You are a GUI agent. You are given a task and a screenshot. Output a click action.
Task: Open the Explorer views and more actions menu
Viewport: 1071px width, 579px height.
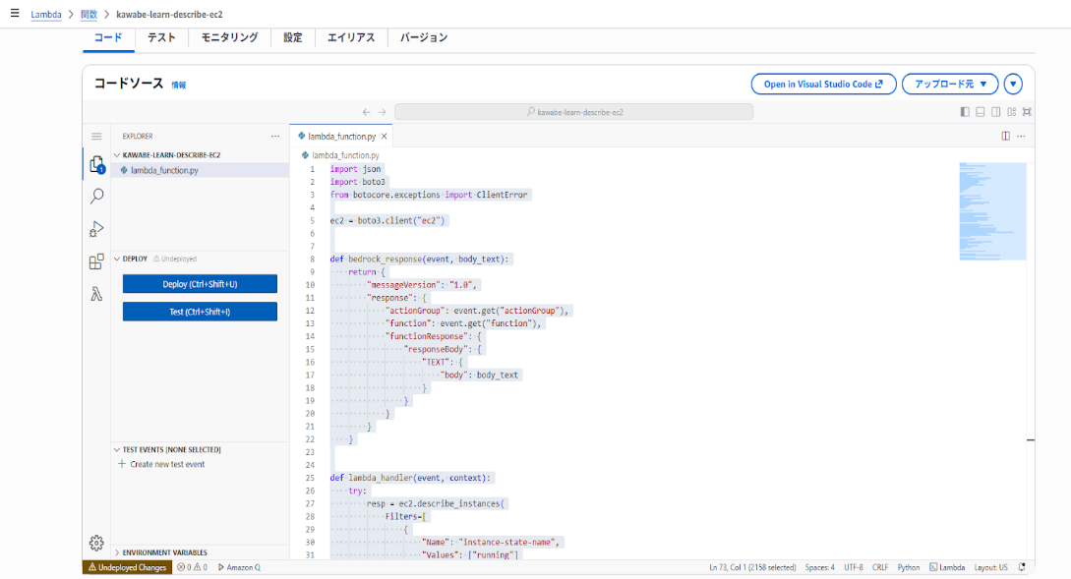tap(275, 136)
